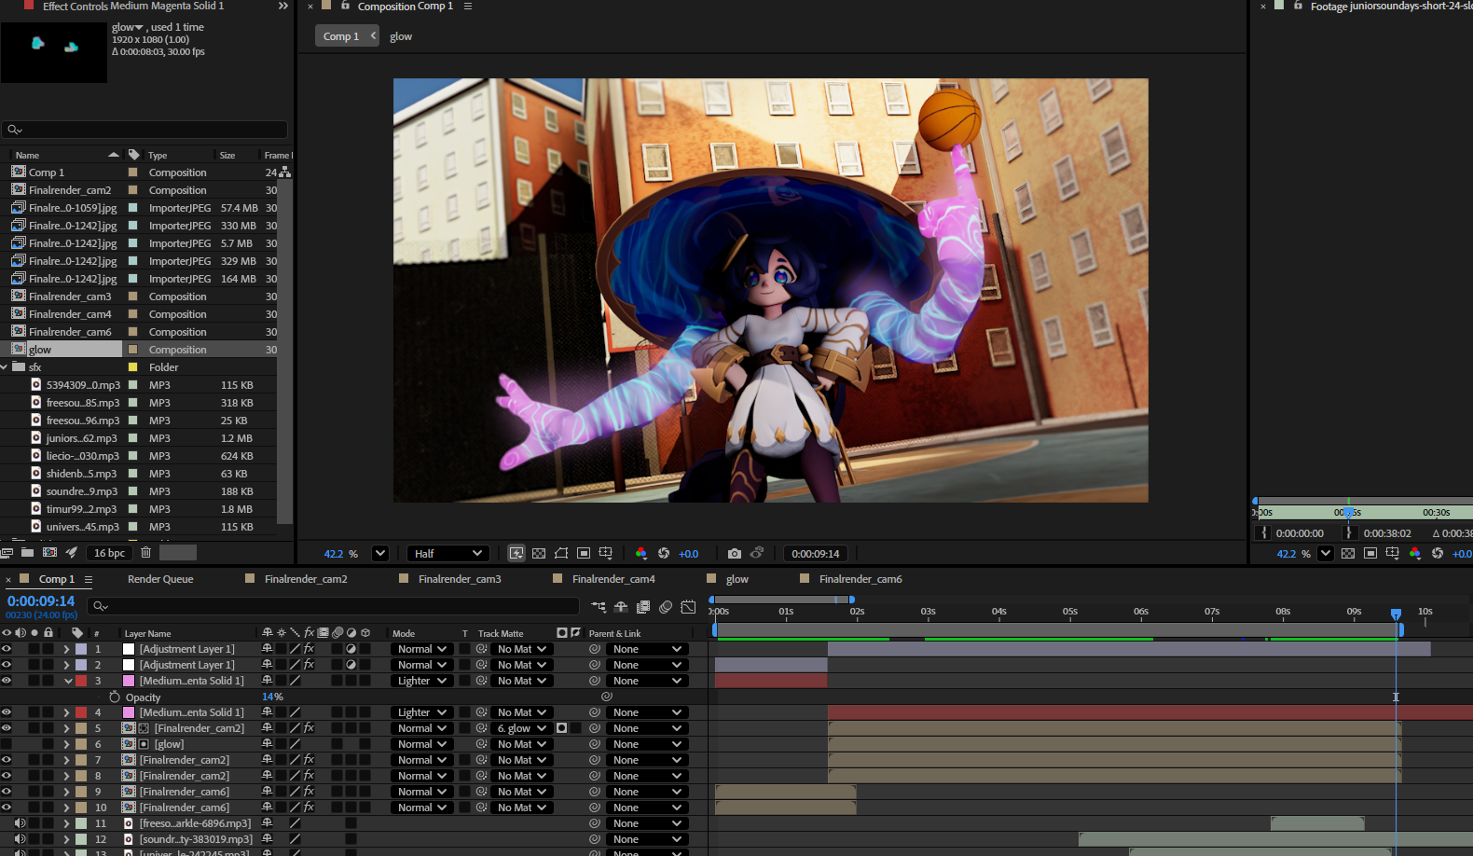Image resolution: width=1473 pixels, height=856 pixels.
Task: Click the Footage panel transparency grid icon
Action: pos(1348,554)
